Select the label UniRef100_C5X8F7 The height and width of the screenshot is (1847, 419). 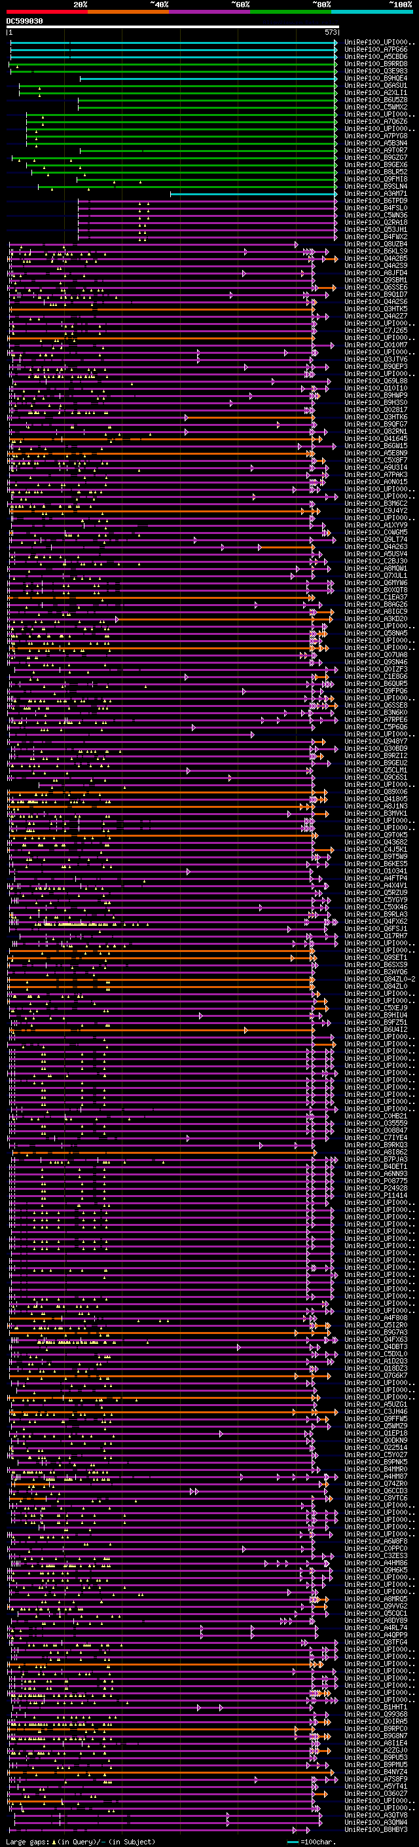(376, 461)
